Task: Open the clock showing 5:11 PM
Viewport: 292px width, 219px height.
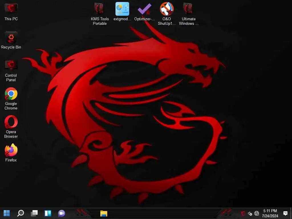Action: click(270, 213)
